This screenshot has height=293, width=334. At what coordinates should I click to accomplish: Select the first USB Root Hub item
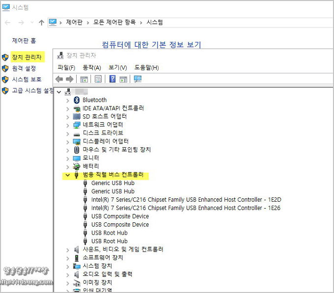(x=109, y=233)
